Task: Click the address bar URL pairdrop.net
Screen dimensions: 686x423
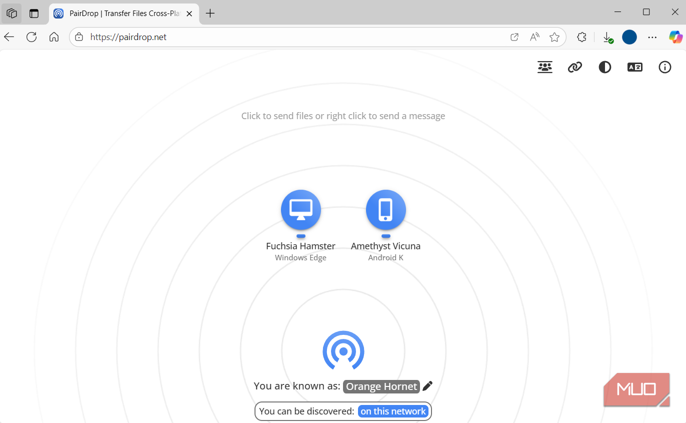Action: tap(128, 37)
